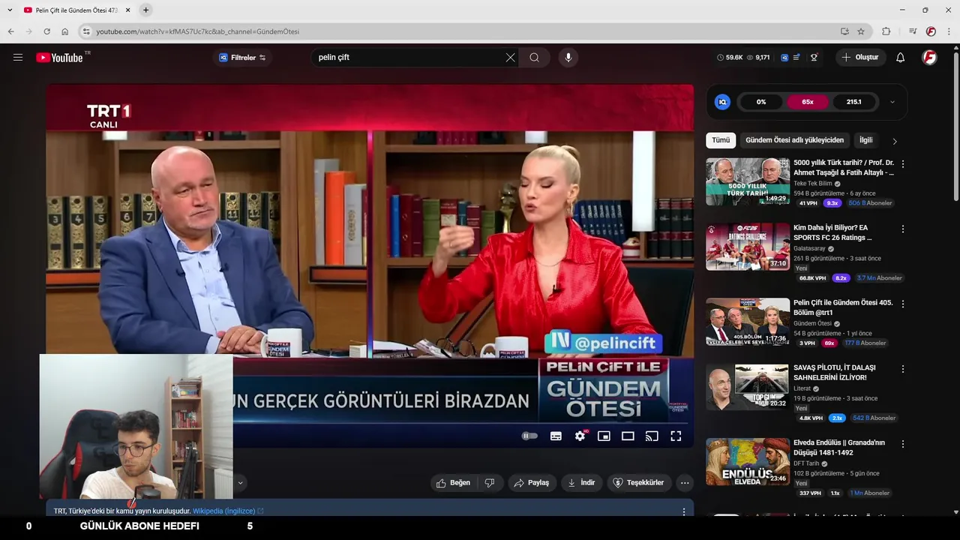
Task: Open Chrome extensions puzzle icon
Action: pos(886,31)
